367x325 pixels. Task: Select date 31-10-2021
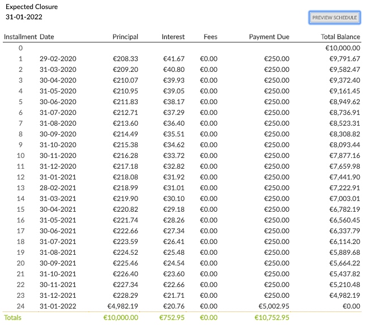pyautogui.click(x=58, y=274)
